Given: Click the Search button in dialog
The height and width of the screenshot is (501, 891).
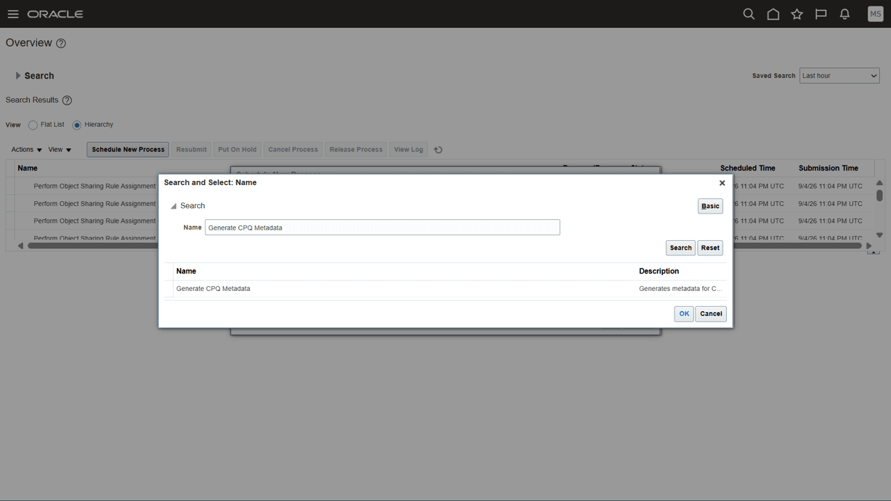Looking at the screenshot, I should [x=680, y=248].
